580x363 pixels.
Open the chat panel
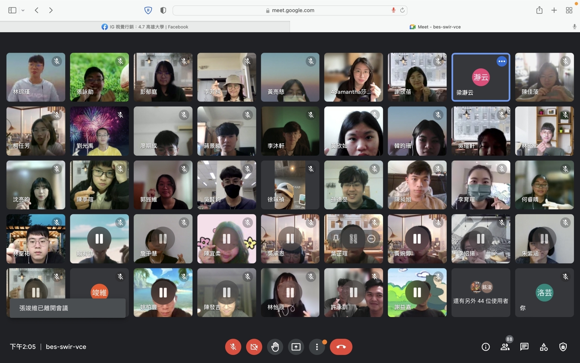coord(524,347)
